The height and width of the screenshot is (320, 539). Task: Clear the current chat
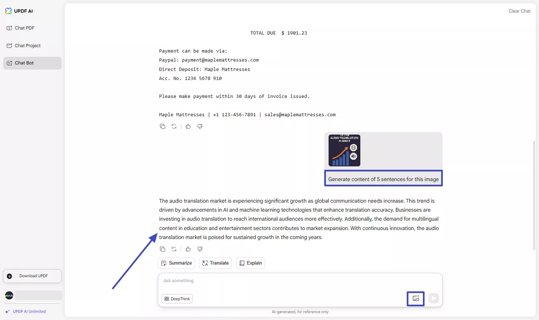(520, 11)
